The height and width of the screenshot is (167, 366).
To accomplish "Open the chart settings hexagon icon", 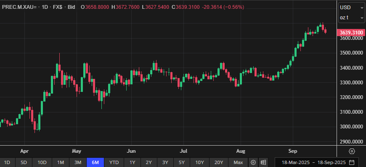I will [x=352, y=151].
